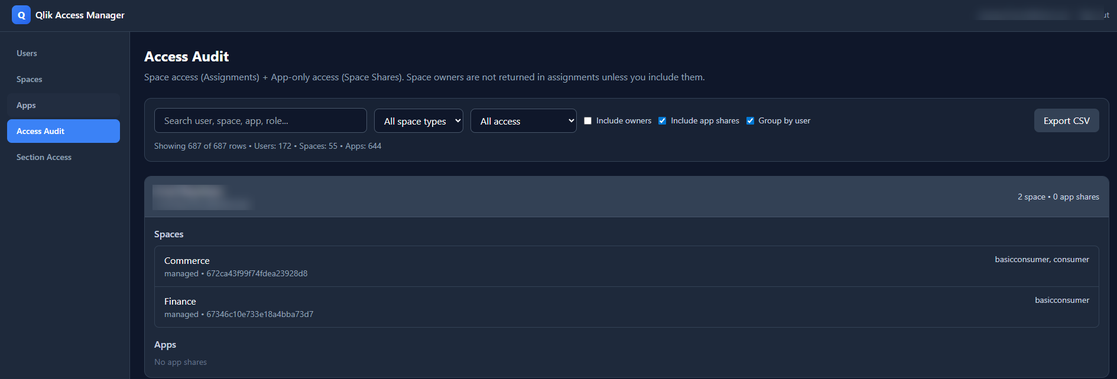Select the Access Audit sidebar item
1117x379 pixels.
(x=63, y=131)
